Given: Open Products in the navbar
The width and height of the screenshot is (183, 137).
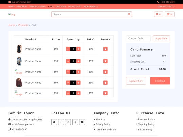Looking at the screenshot, I should pyautogui.click(x=22, y=7).
